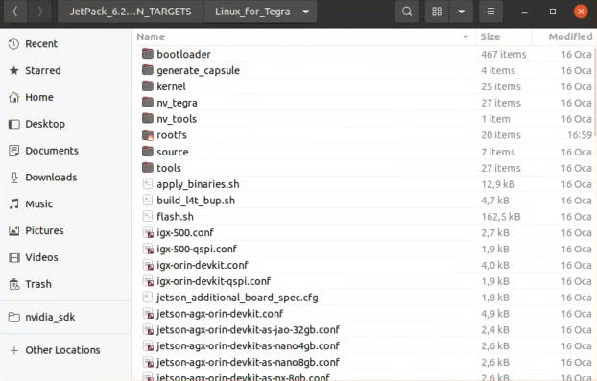The width and height of the screenshot is (597, 381).
Task: Open Documents in the sidebar
Action: [x=65, y=151]
